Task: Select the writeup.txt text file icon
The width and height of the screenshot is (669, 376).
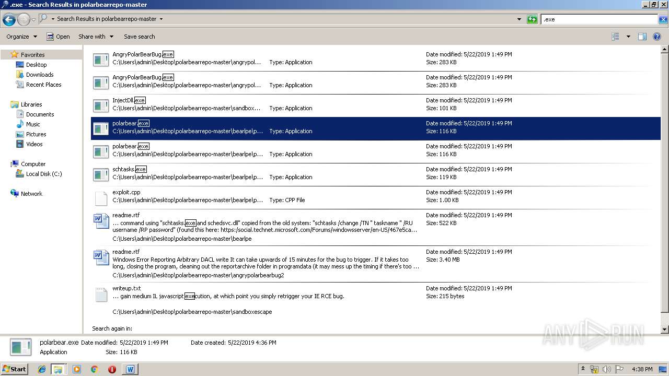Action: 101,295
